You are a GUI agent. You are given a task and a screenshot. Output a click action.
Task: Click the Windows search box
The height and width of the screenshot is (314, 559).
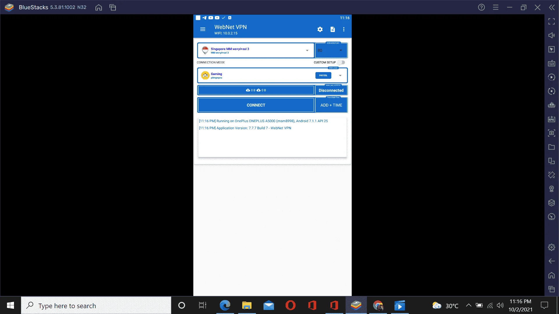tap(96, 306)
